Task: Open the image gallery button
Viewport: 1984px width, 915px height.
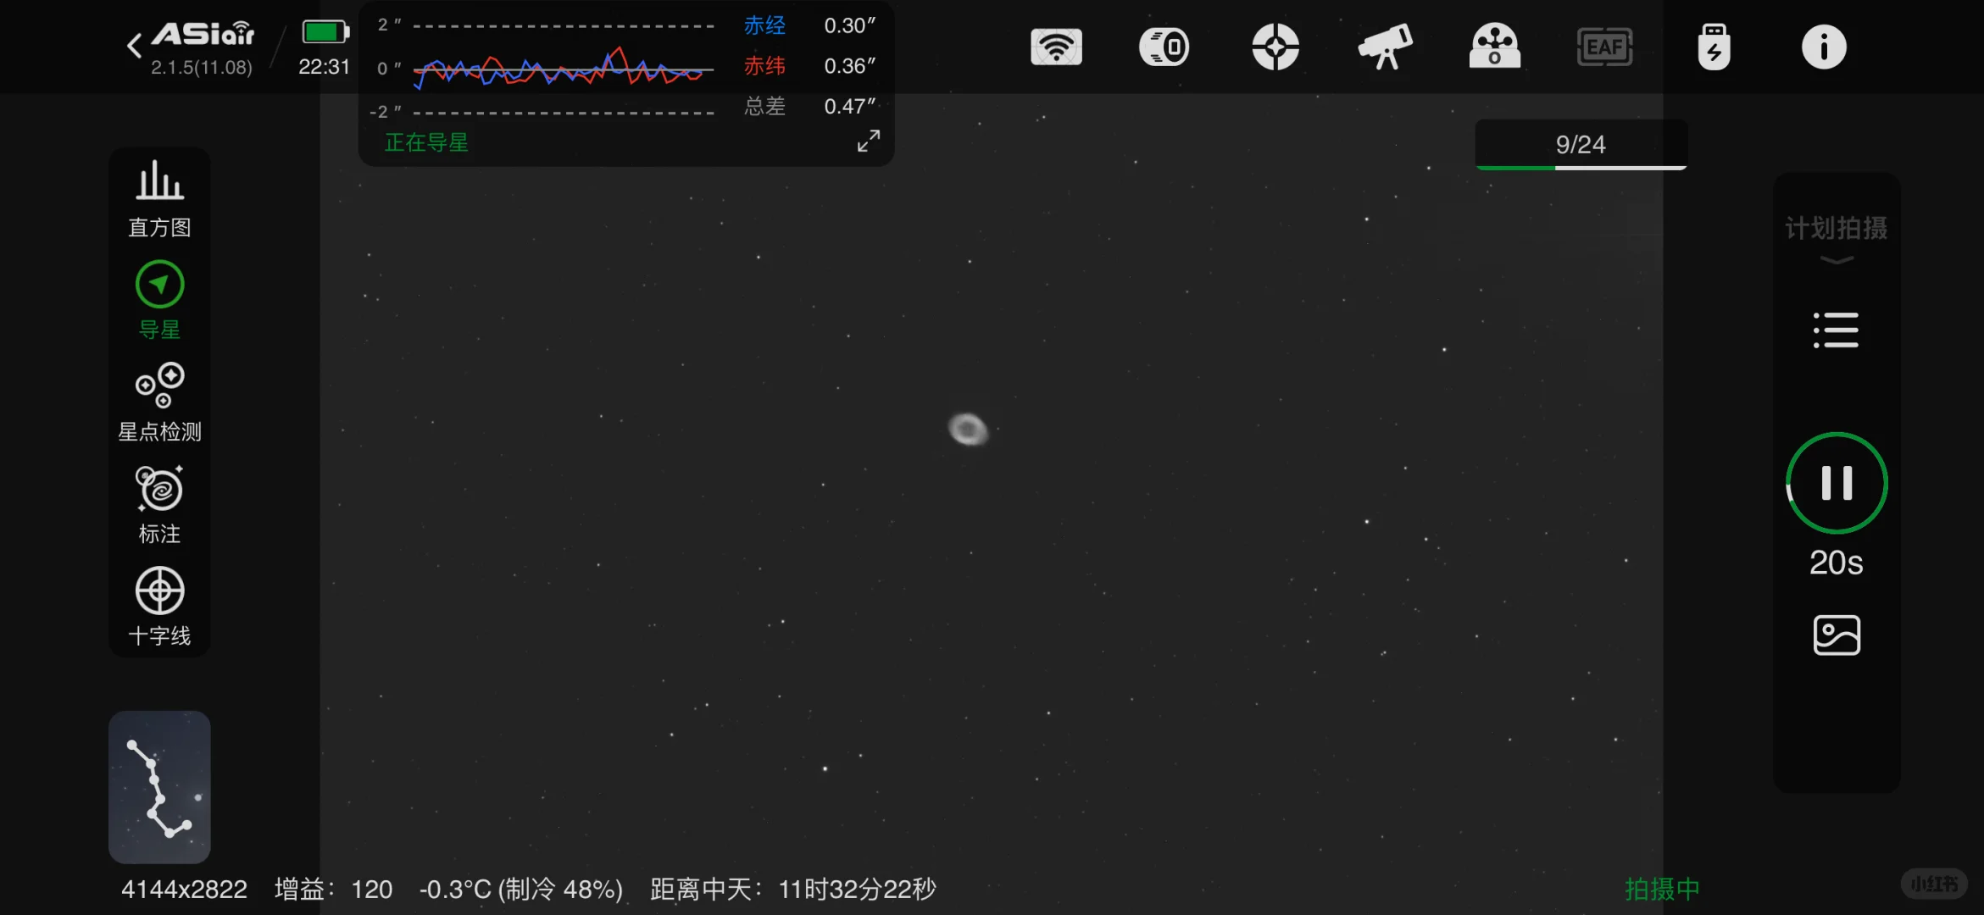Action: point(1837,635)
